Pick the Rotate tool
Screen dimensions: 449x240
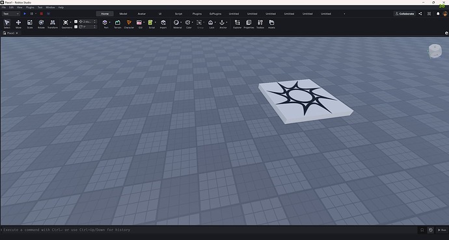coord(41,24)
